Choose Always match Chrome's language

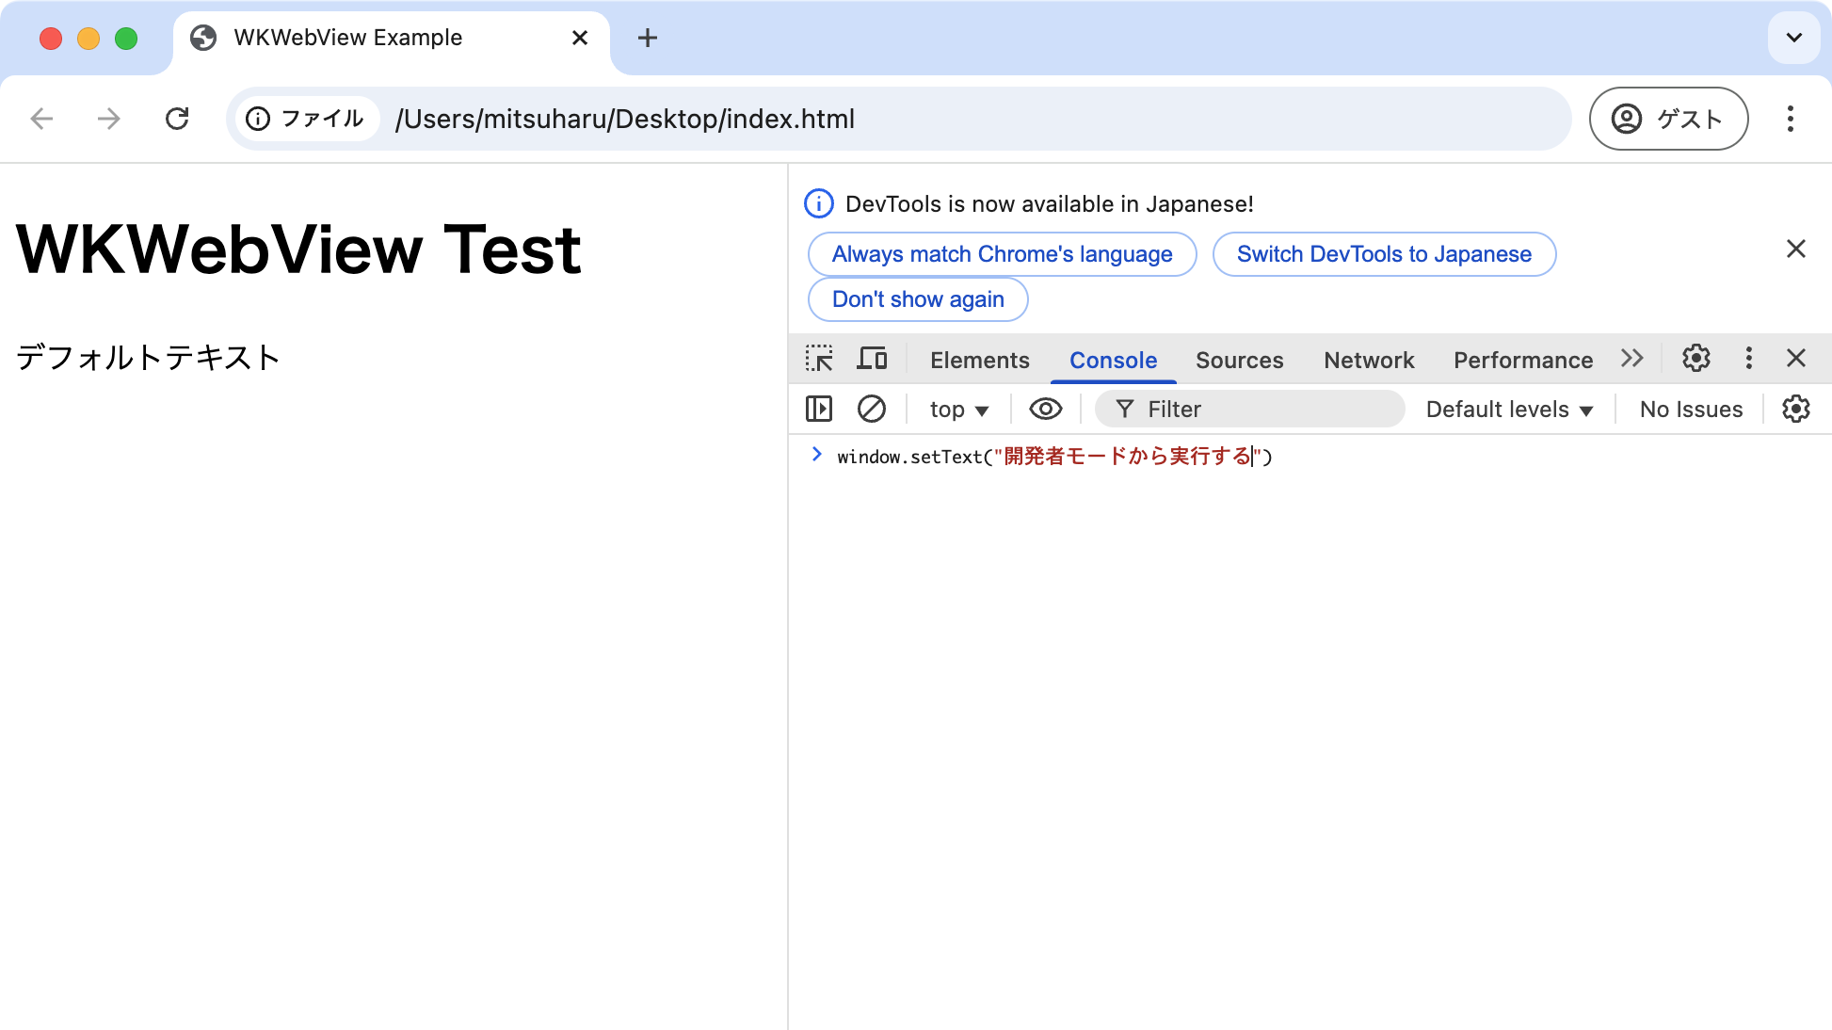(1001, 253)
